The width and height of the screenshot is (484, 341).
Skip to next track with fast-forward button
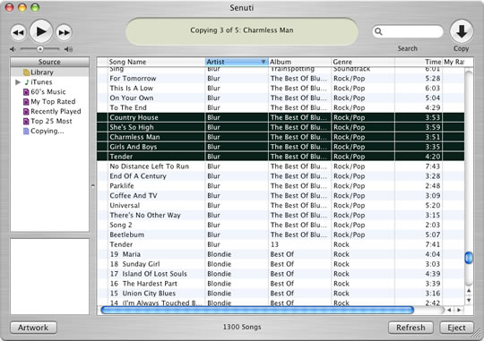point(64,32)
